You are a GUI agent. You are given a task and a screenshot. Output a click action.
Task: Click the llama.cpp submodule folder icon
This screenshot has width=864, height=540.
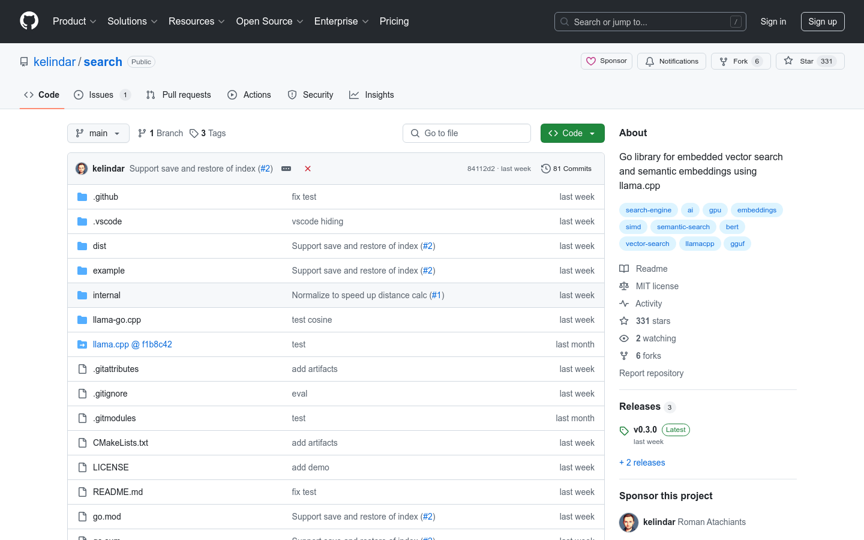pyautogui.click(x=82, y=344)
